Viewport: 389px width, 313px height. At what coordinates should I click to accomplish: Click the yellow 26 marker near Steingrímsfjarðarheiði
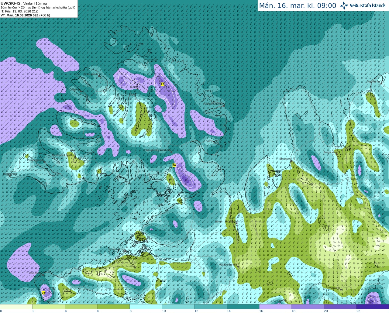174,165
